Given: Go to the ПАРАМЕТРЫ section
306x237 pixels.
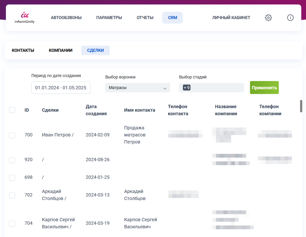Looking at the screenshot, I should [x=109, y=18].
